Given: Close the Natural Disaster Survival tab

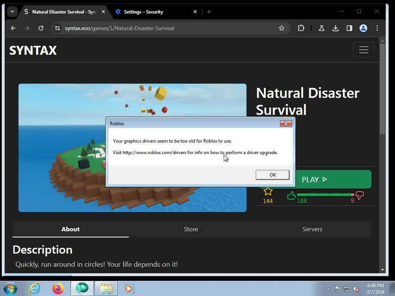Looking at the screenshot, I should coord(103,12).
